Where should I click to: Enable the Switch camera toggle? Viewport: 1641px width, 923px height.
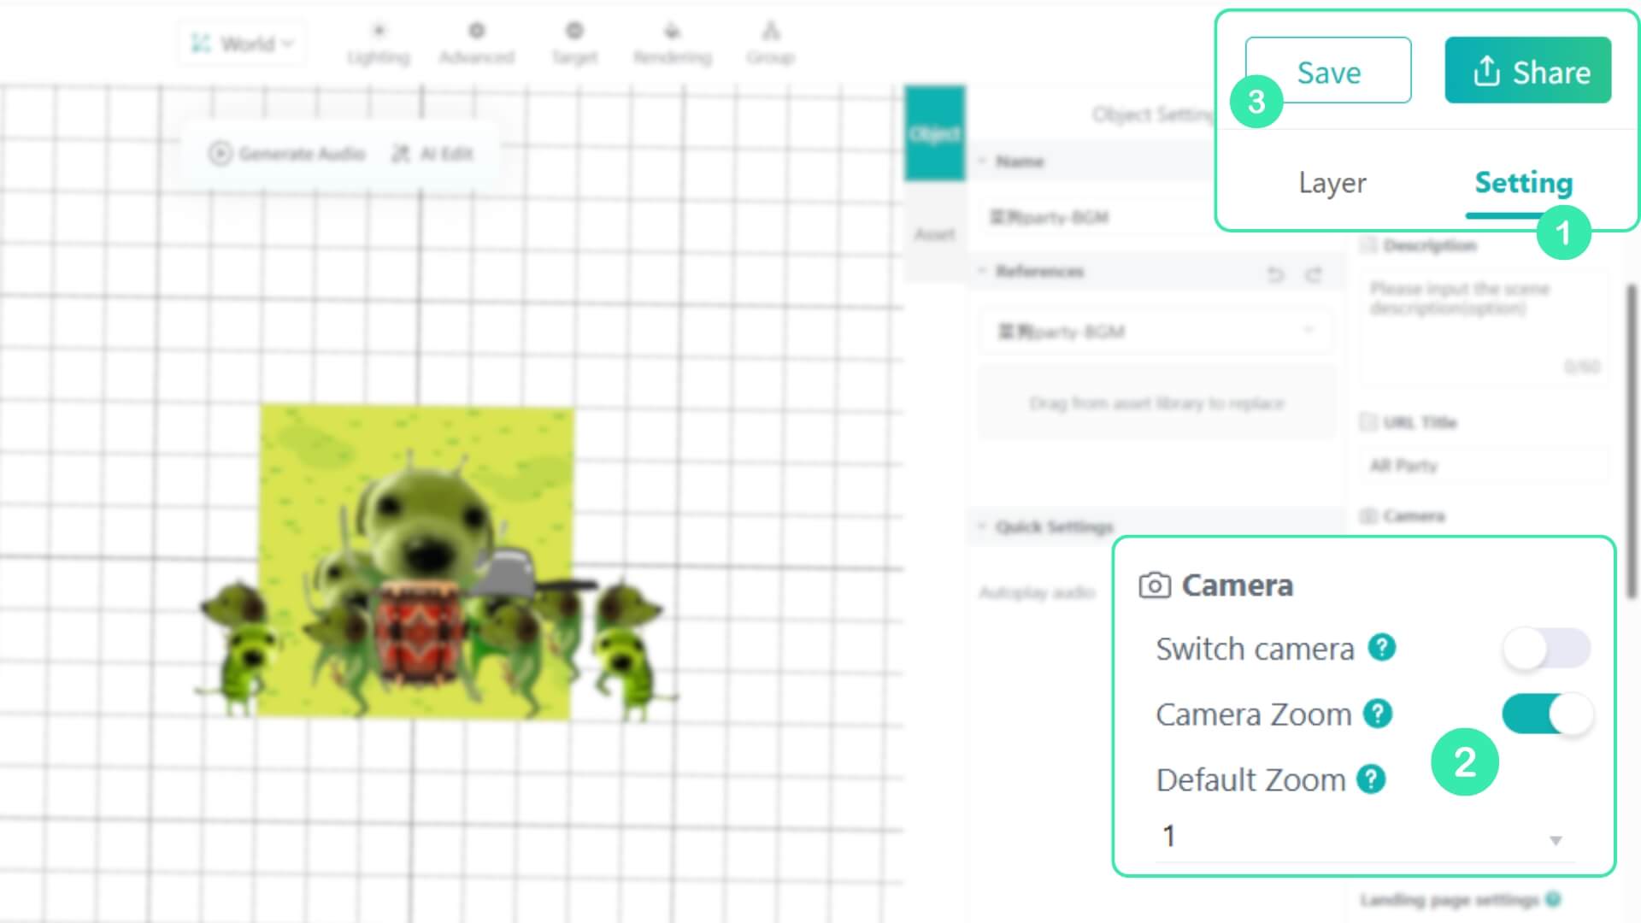tap(1546, 649)
